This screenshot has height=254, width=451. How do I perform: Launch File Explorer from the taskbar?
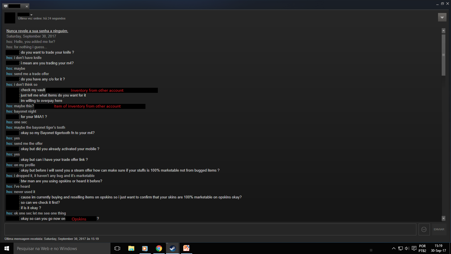pyautogui.click(x=131, y=248)
